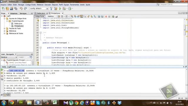The image size is (188, 106).
Task: Run the project with green play icon
Action: click(60, 9)
